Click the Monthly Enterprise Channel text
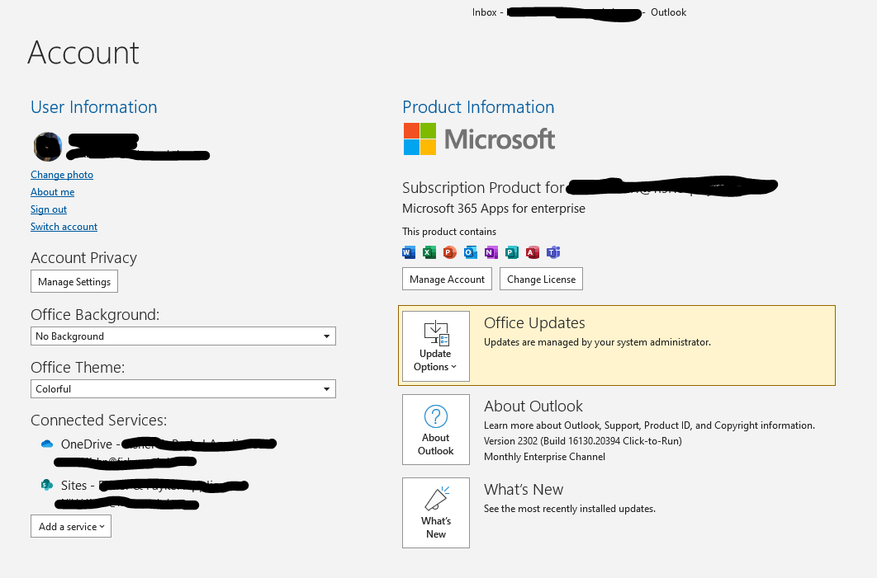This screenshot has width=877, height=578. pos(544,457)
